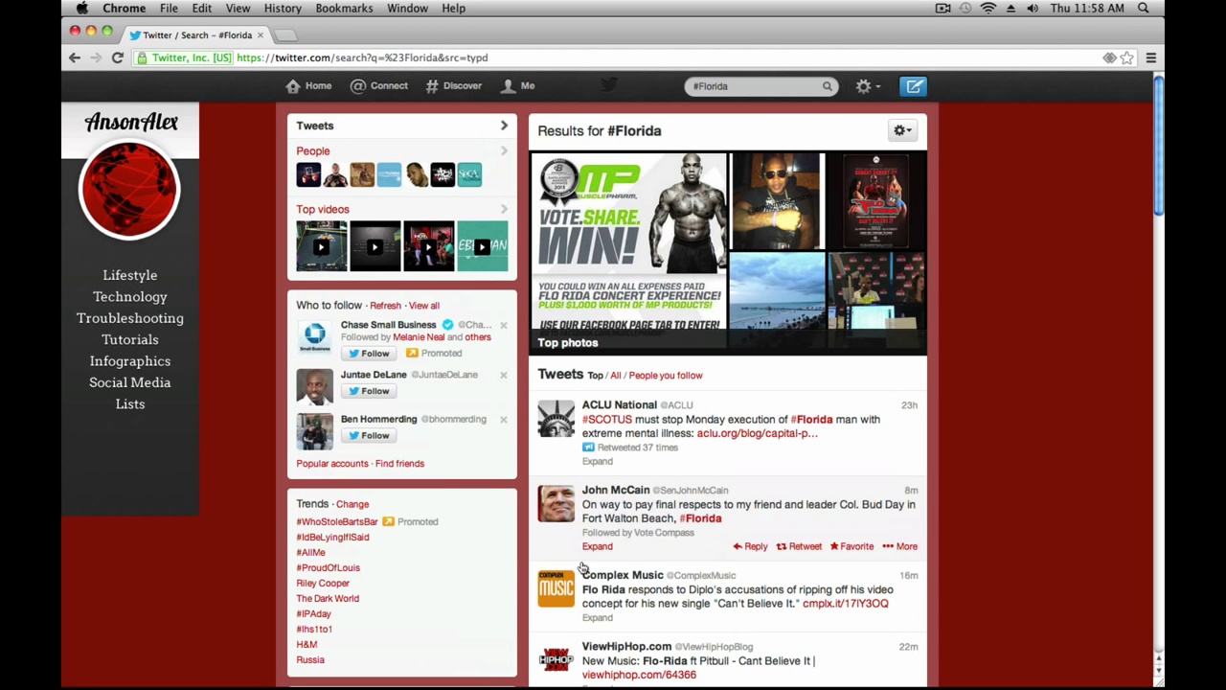Open the Connect @ icon
Viewport: 1226px width, 690px height.
point(357,86)
